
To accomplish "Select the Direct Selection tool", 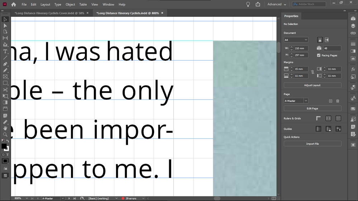I will pos(5,25).
